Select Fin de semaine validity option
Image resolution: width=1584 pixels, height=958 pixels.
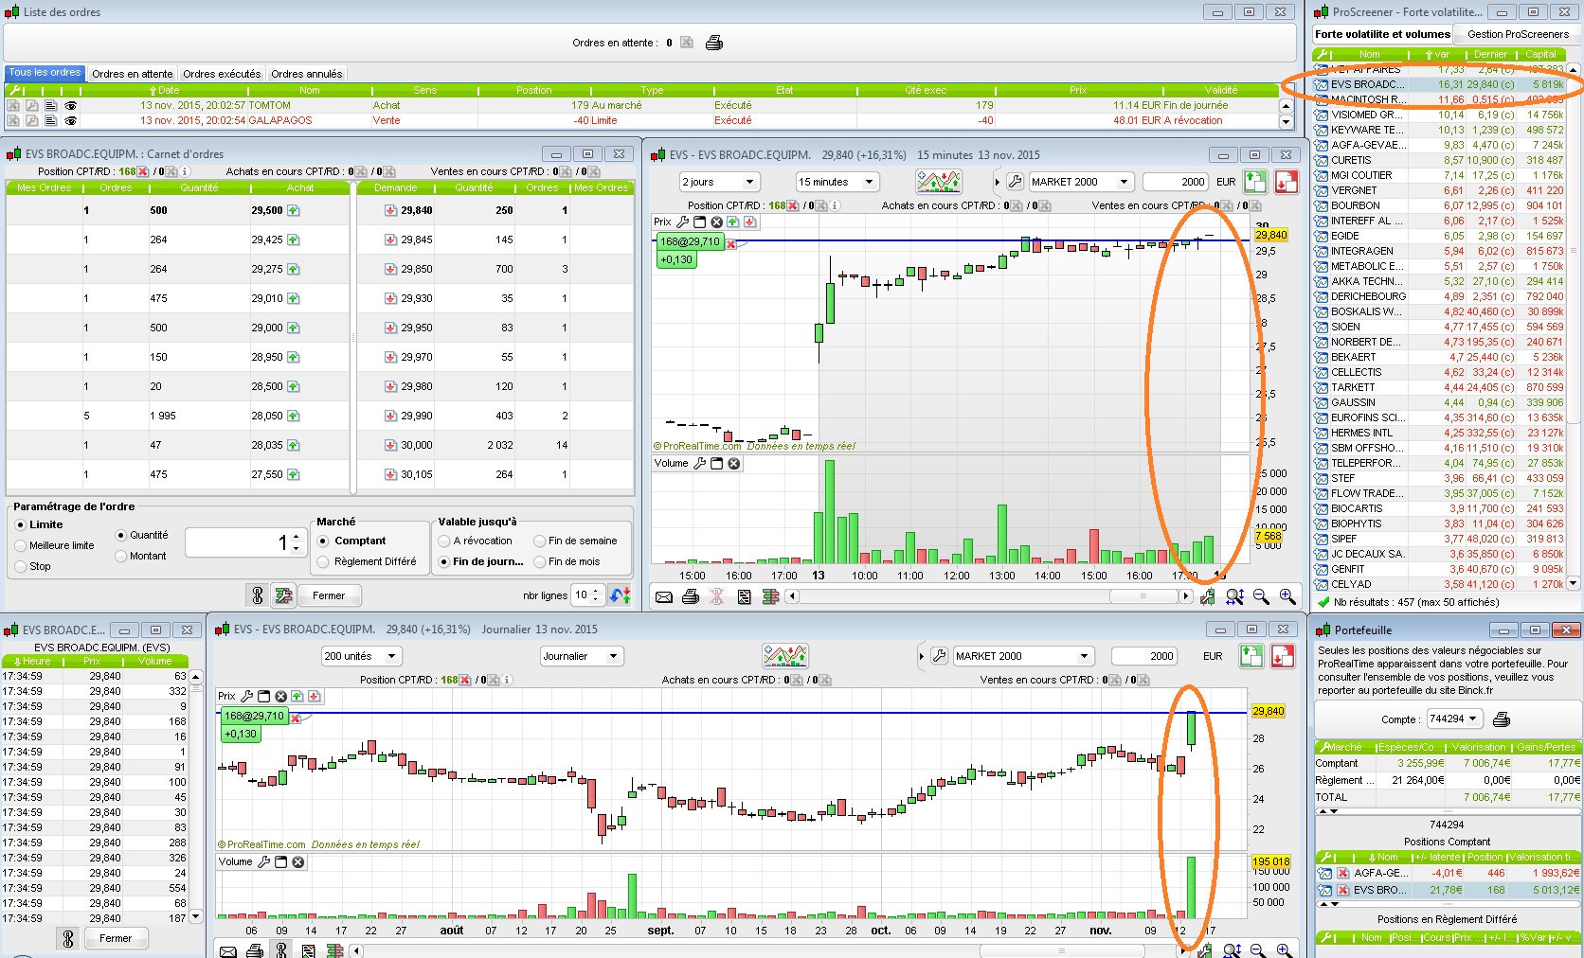[x=539, y=541]
